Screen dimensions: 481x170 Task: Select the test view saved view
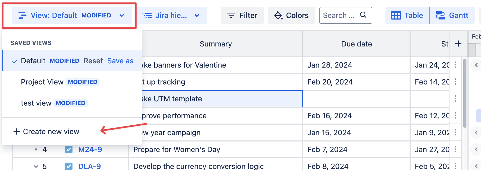coord(36,103)
